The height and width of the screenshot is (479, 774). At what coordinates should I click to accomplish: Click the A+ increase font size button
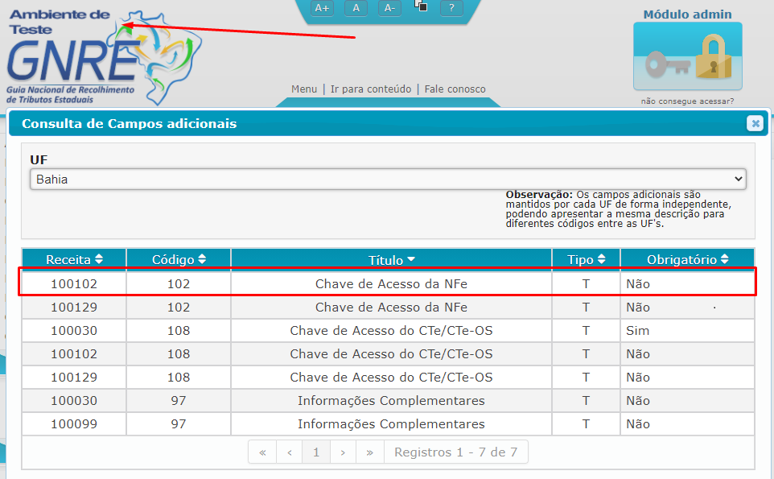coord(322,8)
